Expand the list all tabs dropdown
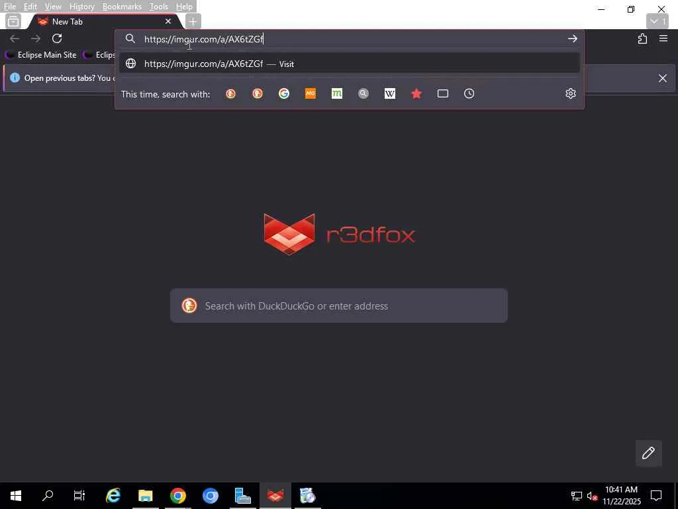Screen dimensions: 678x509 [657, 21]
